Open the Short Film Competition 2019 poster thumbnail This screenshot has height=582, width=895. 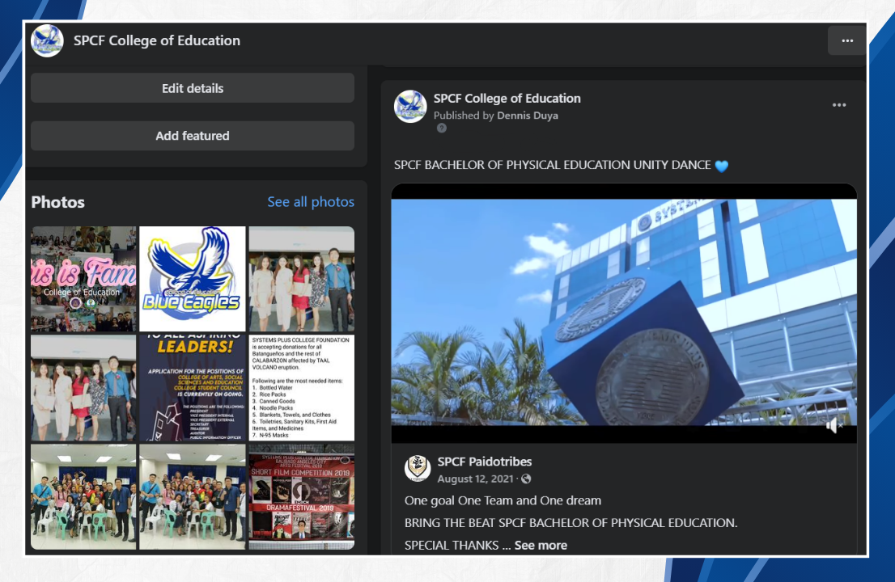pos(301,496)
